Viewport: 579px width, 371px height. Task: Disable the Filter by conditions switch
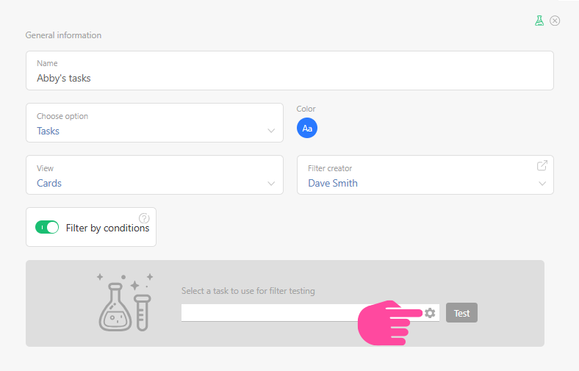coord(47,228)
